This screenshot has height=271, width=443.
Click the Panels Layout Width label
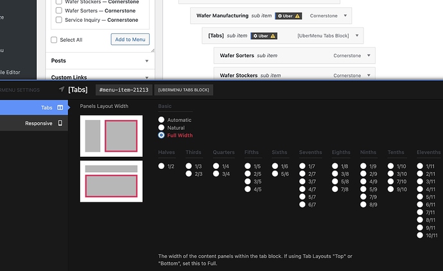[x=104, y=106]
